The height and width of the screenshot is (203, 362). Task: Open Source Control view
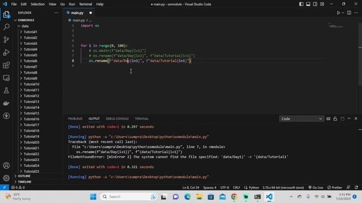[x=6, y=39]
